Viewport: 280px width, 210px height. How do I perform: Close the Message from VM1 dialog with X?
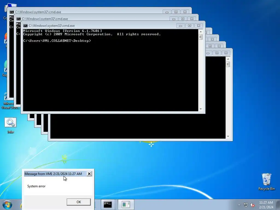click(x=89, y=174)
